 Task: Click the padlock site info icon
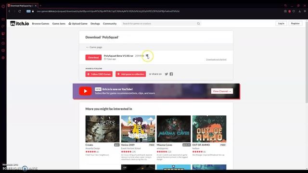point(33,12)
